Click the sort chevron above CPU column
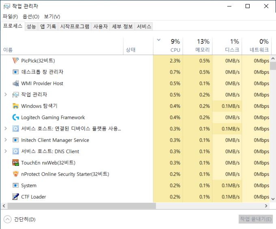 point(159,40)
